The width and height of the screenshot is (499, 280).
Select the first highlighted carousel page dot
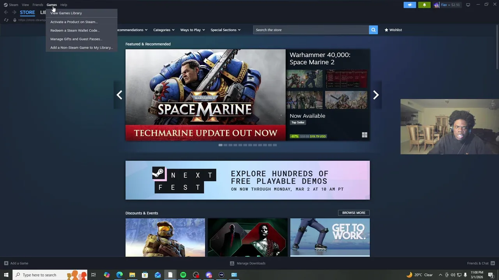click(220, 145)
